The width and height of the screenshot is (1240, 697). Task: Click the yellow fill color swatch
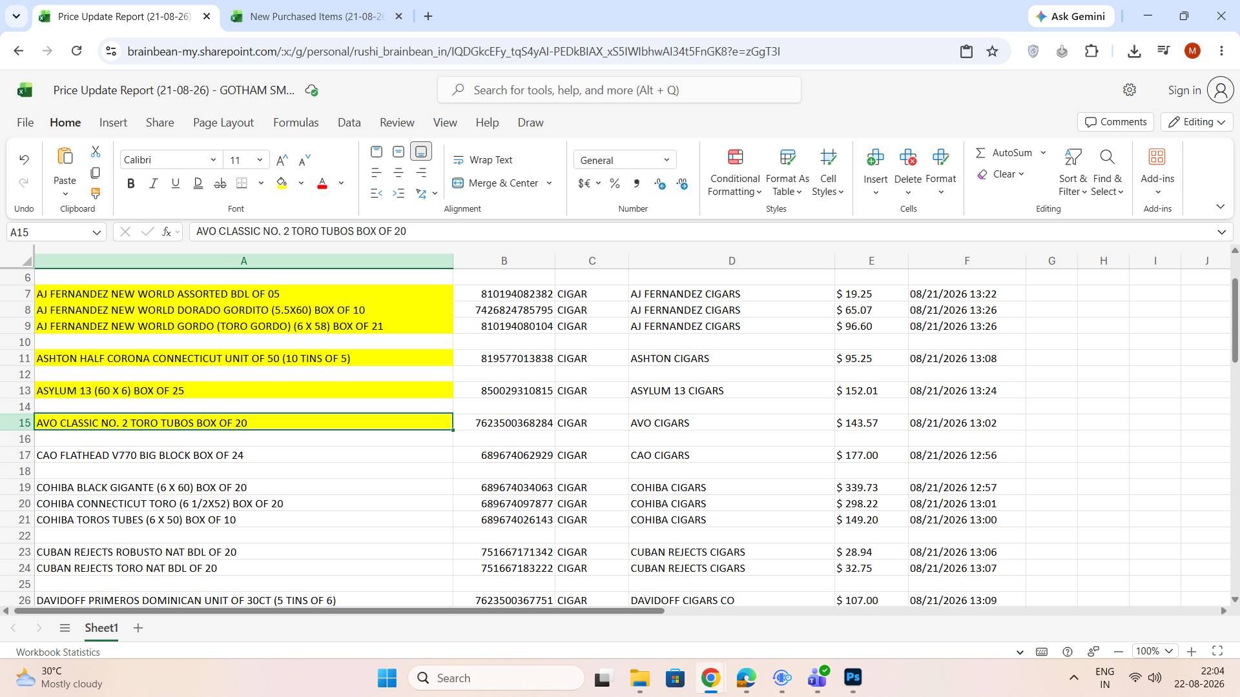pyautogui.click(x=282, y=184)
